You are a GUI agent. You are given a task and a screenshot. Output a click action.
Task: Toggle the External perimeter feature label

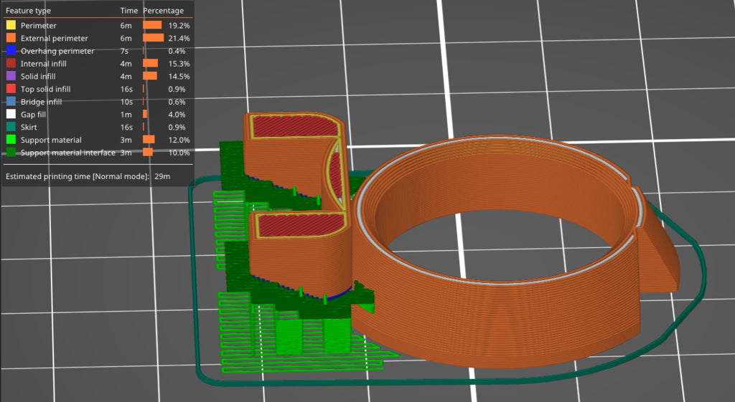(x=55, y=39)
